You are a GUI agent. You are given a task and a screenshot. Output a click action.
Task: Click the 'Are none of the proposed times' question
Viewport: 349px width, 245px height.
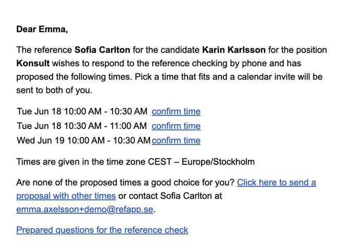[x=126, y=183]
